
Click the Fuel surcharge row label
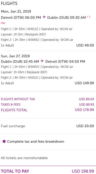point(13,126)
